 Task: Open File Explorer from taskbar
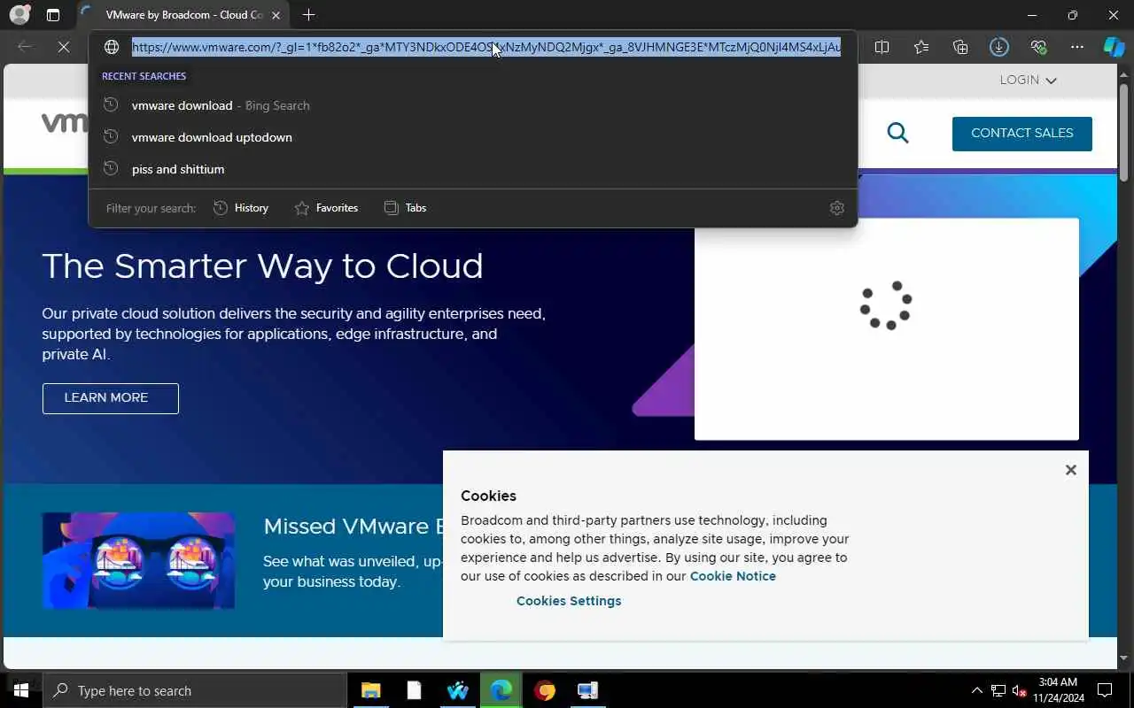coord(370,690)
